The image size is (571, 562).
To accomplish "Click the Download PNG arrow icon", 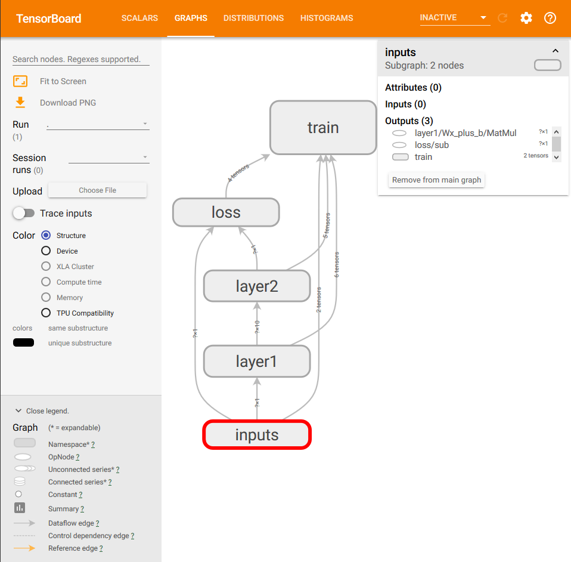I will point(20,103).
